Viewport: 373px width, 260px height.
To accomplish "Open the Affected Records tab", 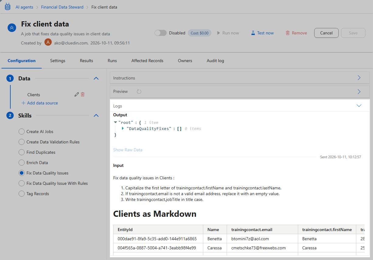I will 147,61.
